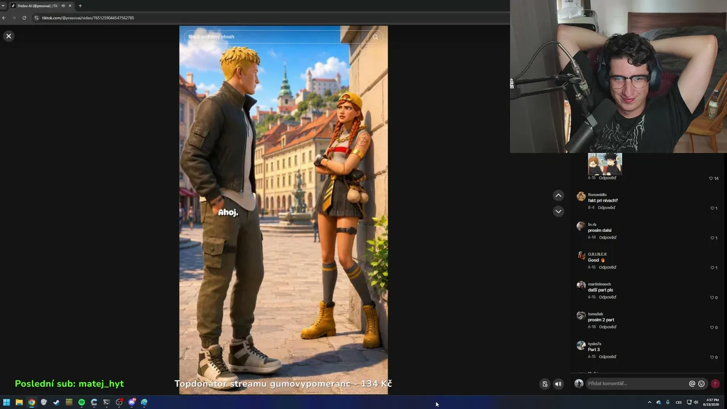Screen dimensions: 727x409
Task: Reply to the 'Good' comment via Odpověď
Action: click(x=608, y=268)
